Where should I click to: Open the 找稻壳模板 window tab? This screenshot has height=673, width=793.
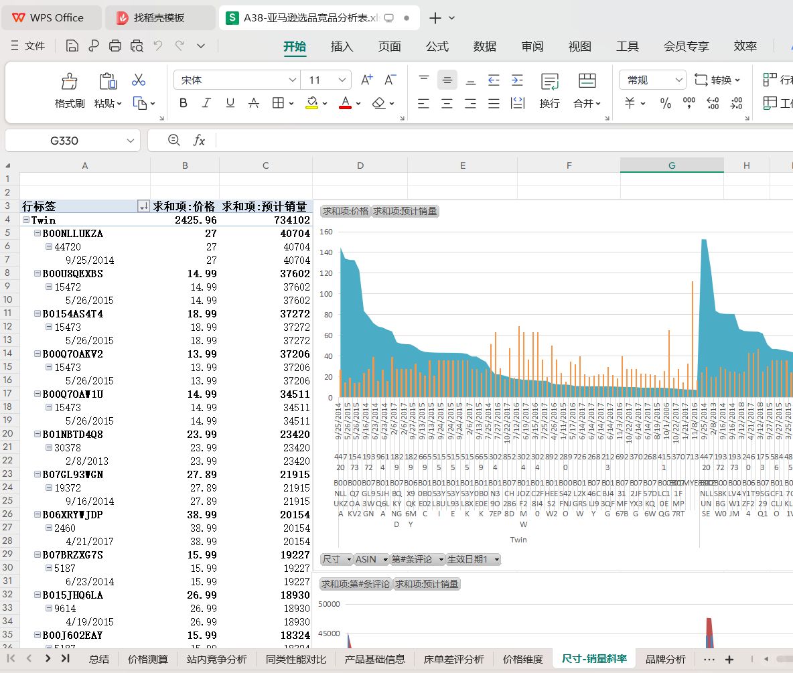160,17
